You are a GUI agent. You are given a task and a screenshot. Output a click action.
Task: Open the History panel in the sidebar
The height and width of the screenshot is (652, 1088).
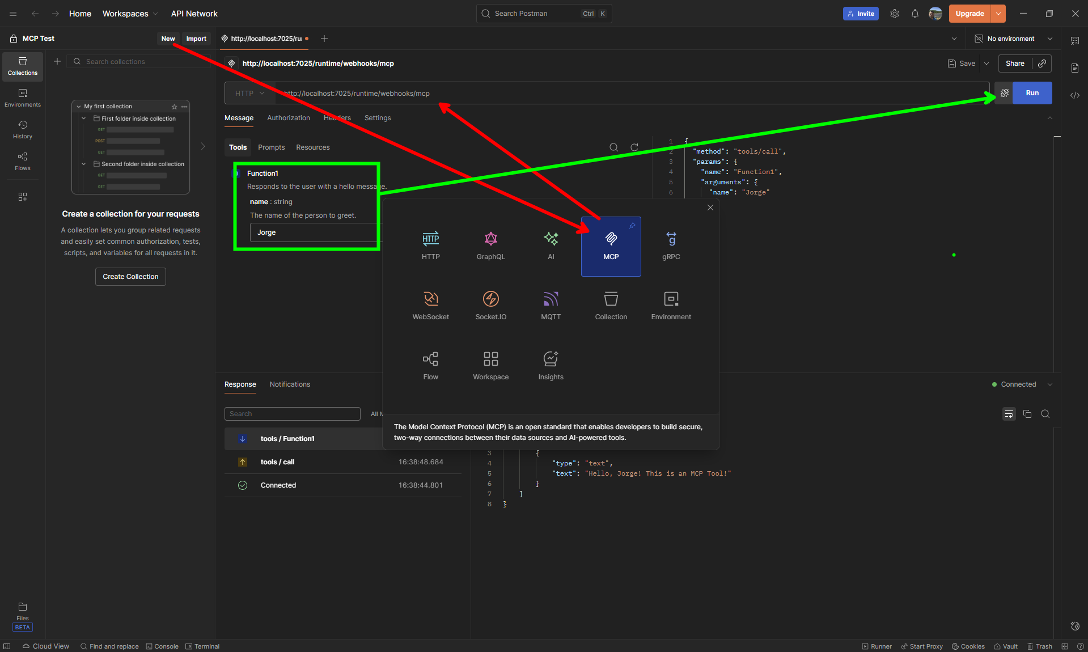[22, 129]
